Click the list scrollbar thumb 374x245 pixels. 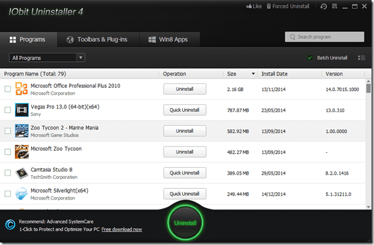click(x=368, y=88)
